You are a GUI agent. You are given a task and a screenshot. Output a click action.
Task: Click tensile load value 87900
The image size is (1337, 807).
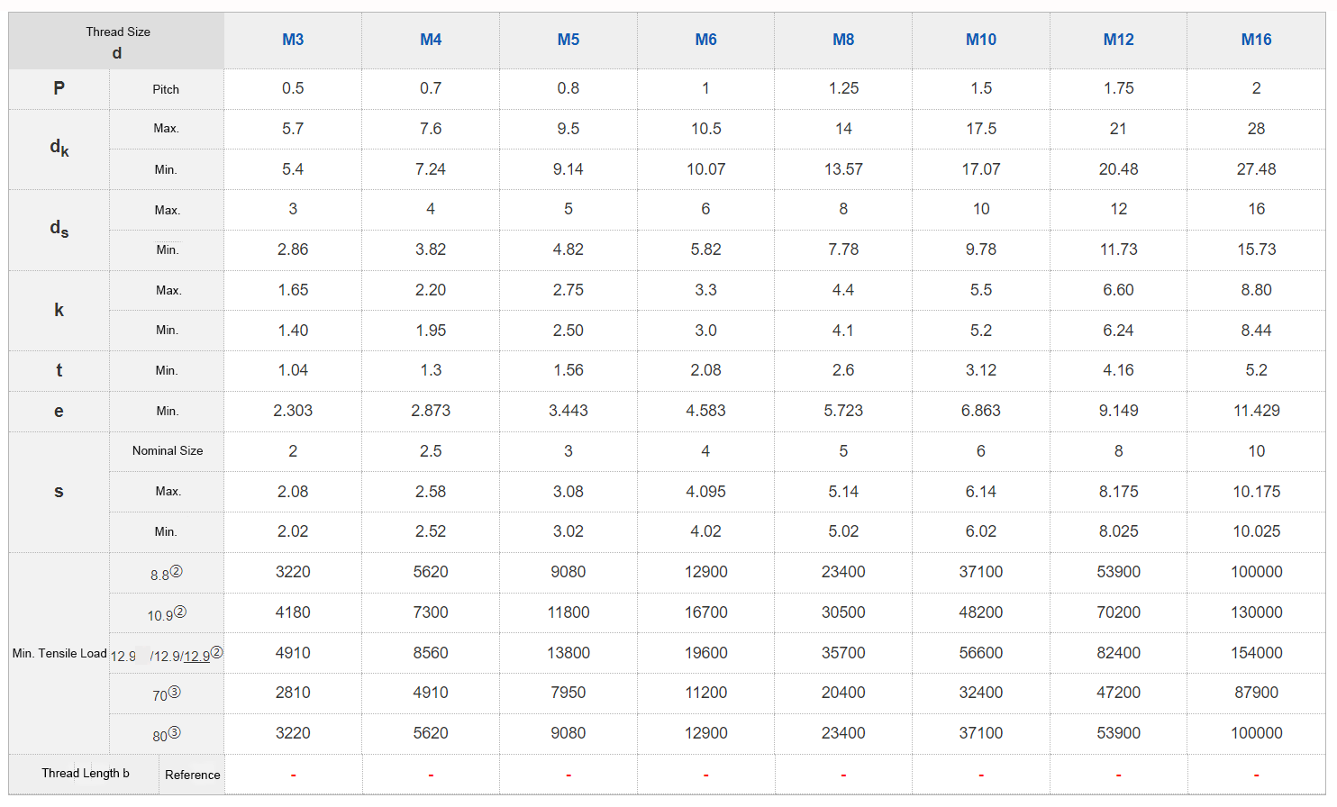point(1256,693)
